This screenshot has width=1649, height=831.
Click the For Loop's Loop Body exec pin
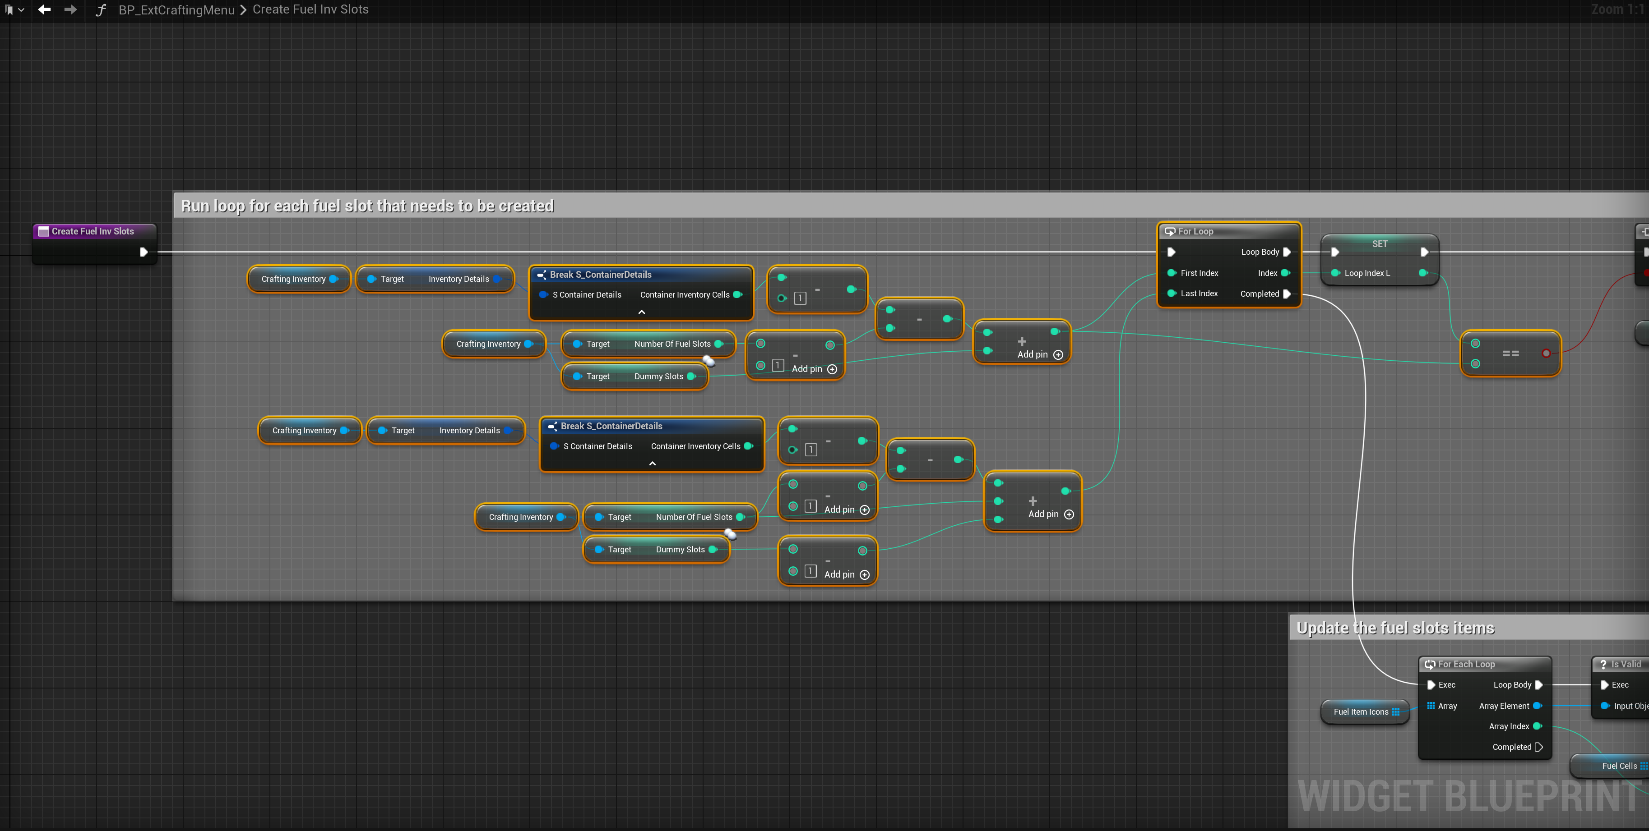pyautogui.click(x=1287, y=252)
